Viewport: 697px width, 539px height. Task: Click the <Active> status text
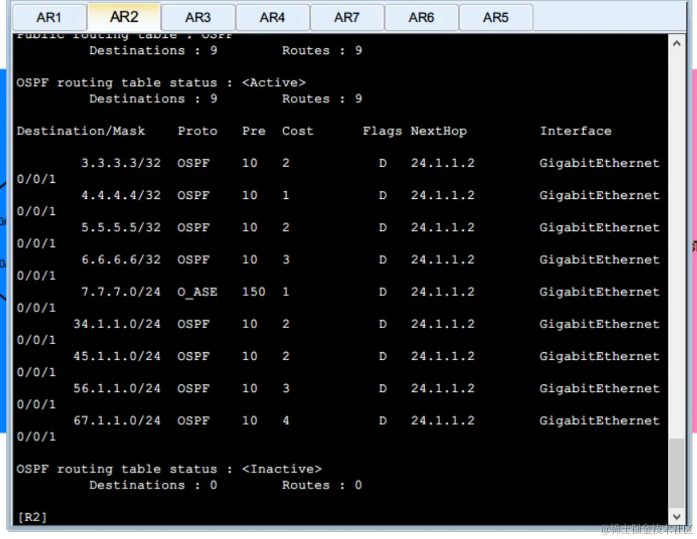click(274, 83)
